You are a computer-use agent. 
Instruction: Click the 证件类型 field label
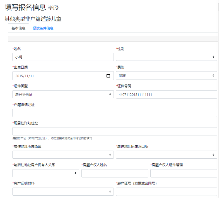tap(20, 86)
